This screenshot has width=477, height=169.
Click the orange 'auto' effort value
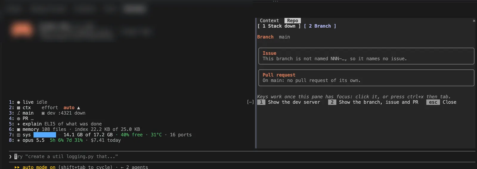69,108
